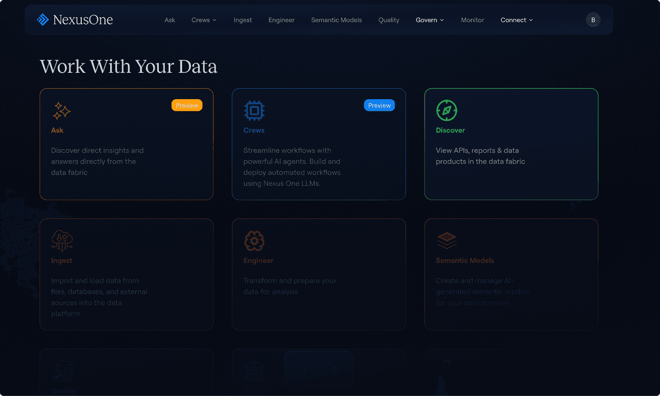Click the Discover compass icon
This screenshot has height=396, width=660.
click(x=447, y=110)
